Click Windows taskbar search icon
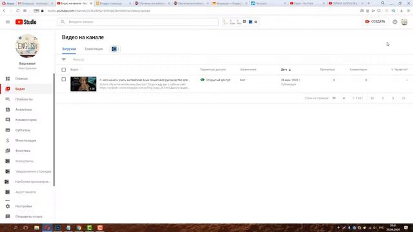The image size is (413, 232). click(15, 227)
